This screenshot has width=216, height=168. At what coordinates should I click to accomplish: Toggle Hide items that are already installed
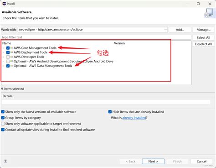click(110, 112)
